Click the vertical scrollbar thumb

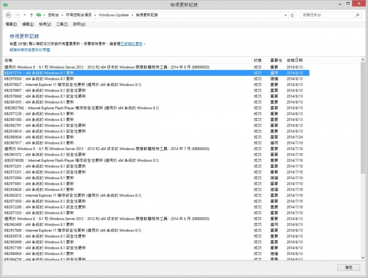pyautogui.click(x=363, y=119)
